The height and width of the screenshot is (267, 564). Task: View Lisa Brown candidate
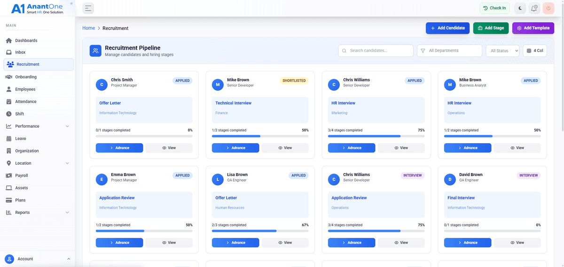tap(285, 243)
